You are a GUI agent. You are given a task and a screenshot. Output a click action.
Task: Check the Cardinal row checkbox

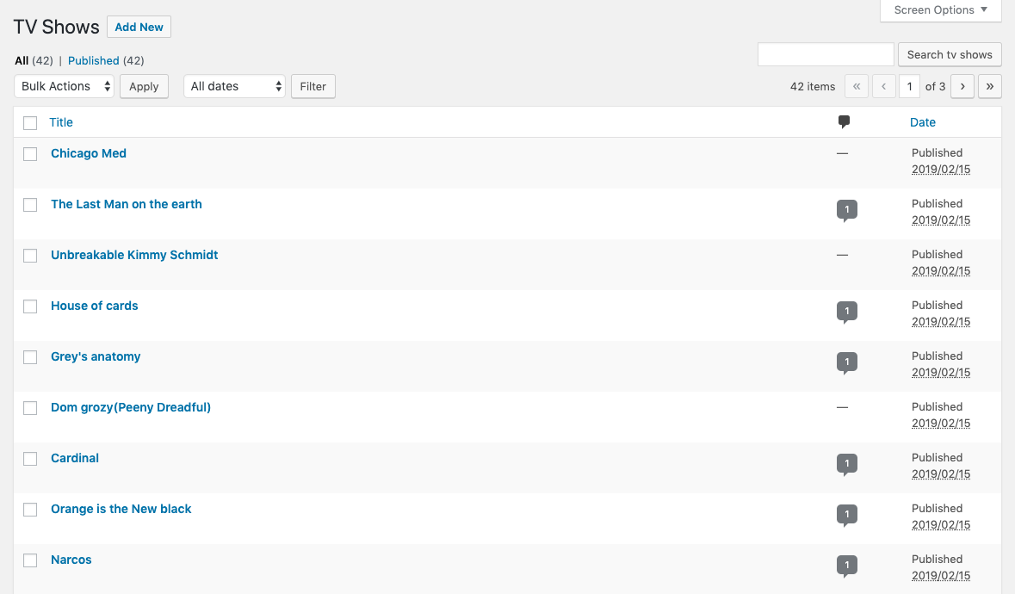coord(30,459)
